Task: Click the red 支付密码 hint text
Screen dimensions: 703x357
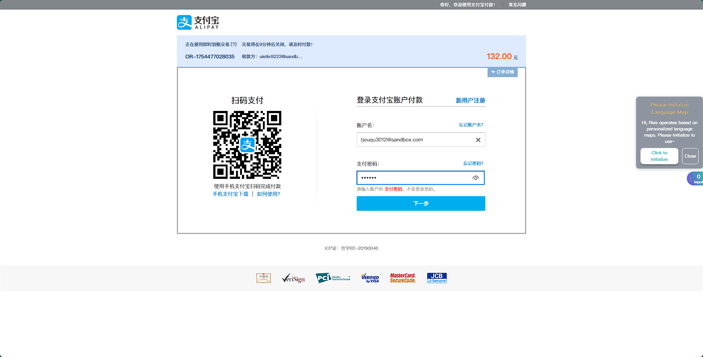Action: pos(393,189)
